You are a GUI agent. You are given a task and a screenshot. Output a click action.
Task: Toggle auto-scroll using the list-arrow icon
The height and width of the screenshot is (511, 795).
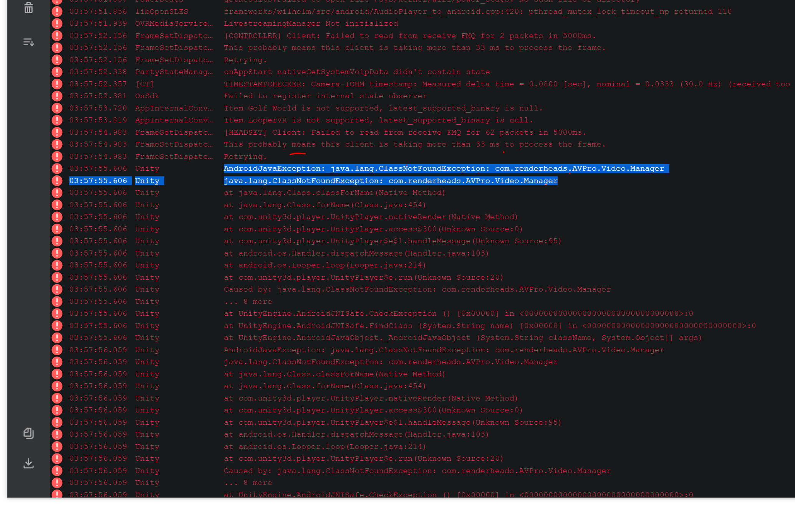pos(28,42)
